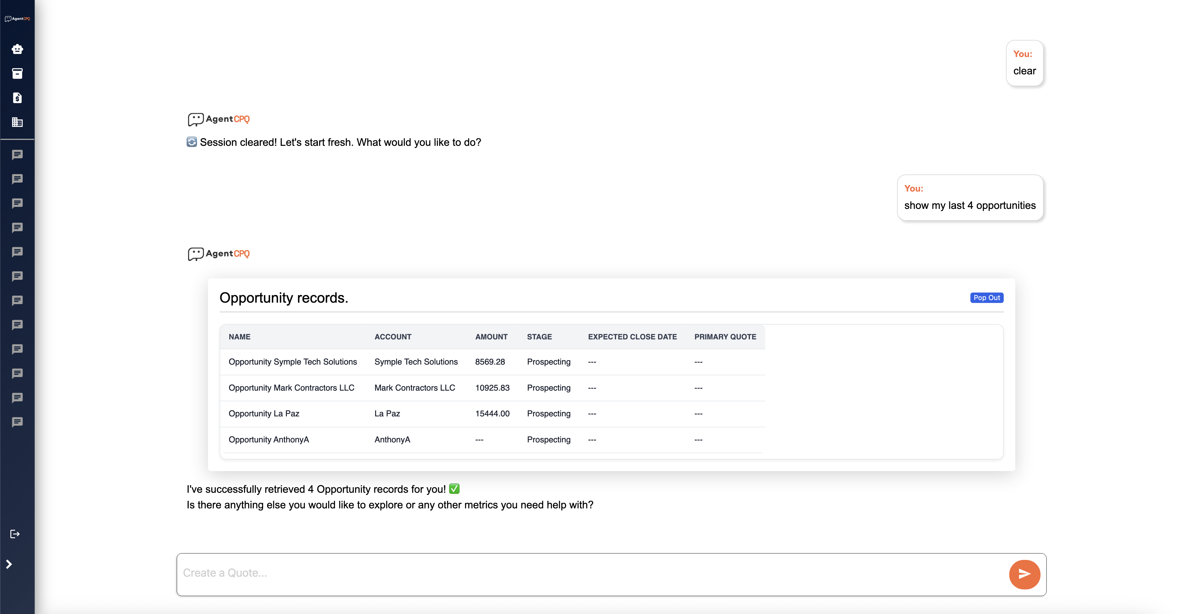Viewport: 1188px width, 614px height.
Task: Open the archive box sidebar icon
Action: (x=17, y=73)
